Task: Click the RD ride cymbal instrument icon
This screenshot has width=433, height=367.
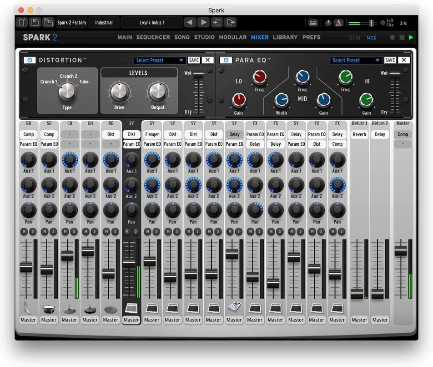Action: click(111, 310)
